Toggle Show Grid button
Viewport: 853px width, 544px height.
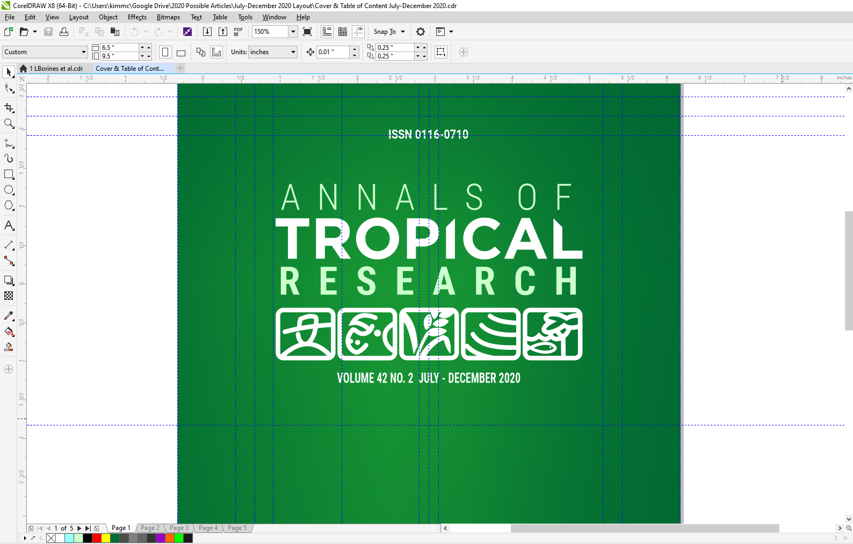click(343, 32)
